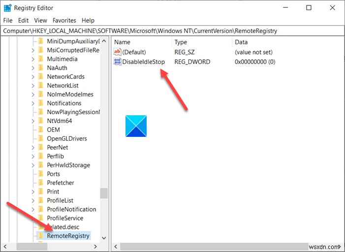Open the File menu

[x=8, y=20]
